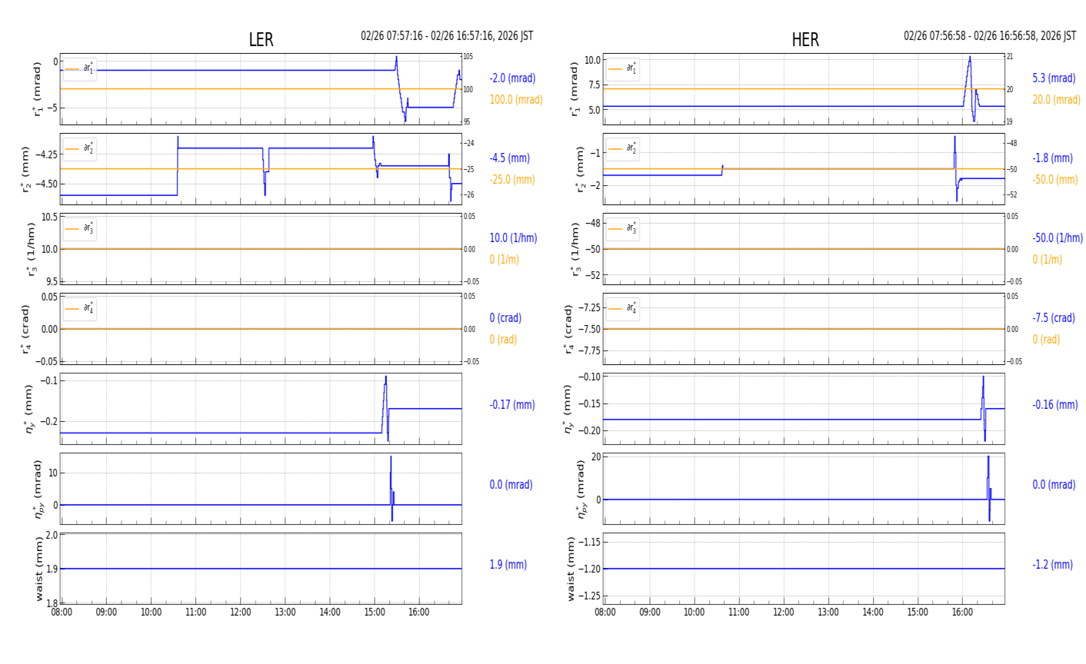The image size is (1086, 664).
Task: Click the 14:00 tick on HER time axis
Action: 872,613
